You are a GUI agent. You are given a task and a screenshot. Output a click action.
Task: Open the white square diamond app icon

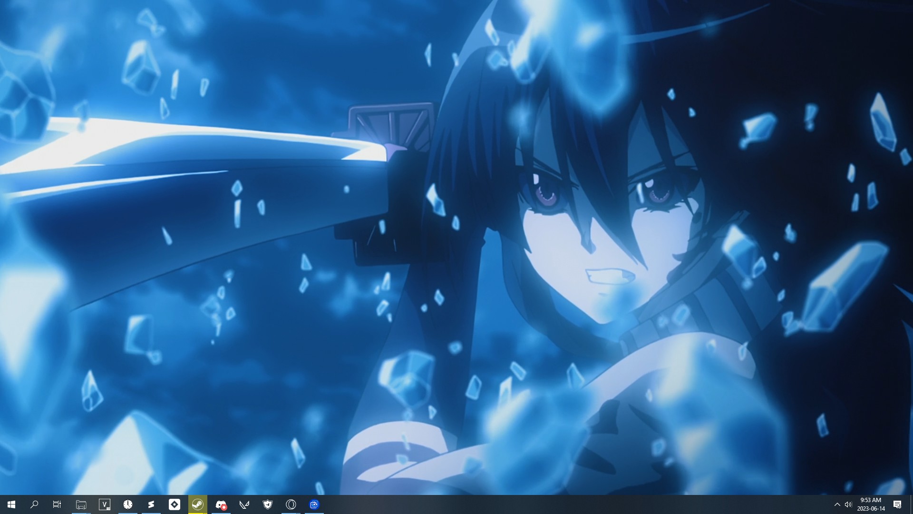[175, 504]
